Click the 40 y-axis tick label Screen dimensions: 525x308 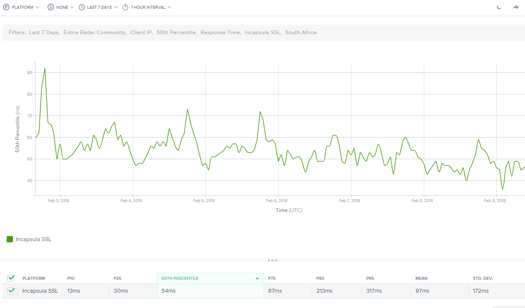tap(30, 180)
